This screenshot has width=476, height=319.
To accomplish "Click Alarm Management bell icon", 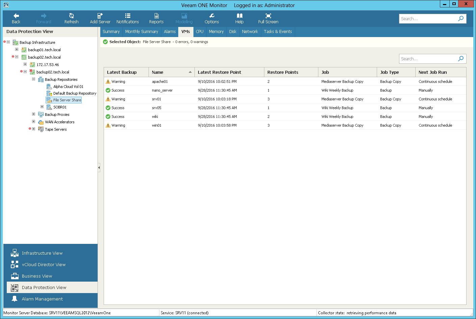I will tap(15, 299).
